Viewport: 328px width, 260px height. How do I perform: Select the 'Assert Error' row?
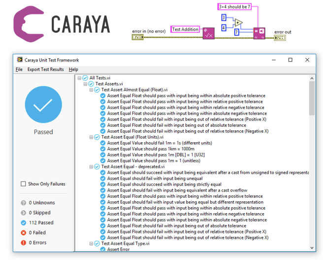(118, 249)
